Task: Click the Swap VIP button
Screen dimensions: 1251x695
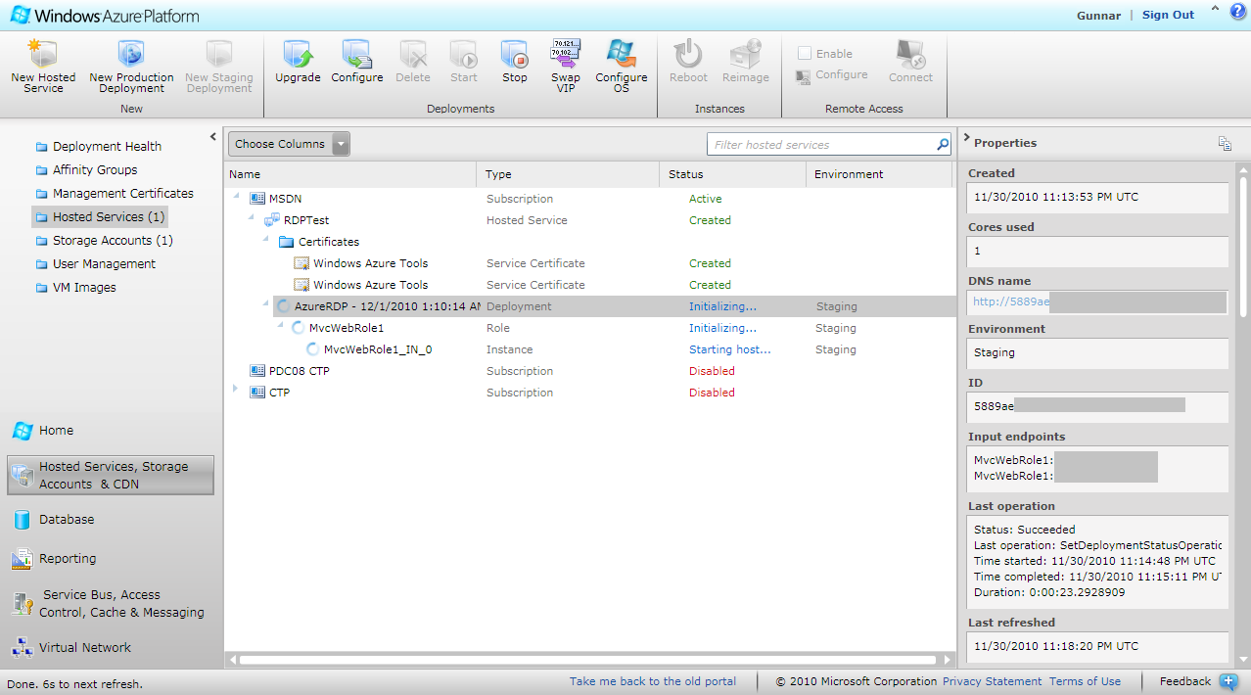Action: coord(566,67)
